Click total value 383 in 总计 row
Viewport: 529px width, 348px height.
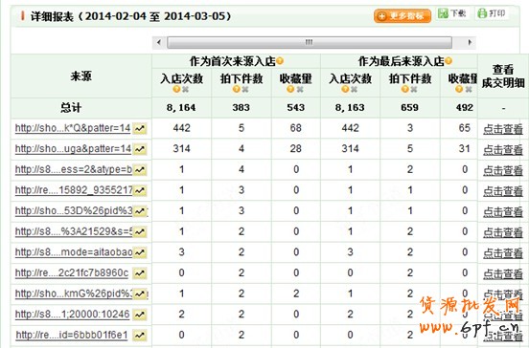[241, 108]
